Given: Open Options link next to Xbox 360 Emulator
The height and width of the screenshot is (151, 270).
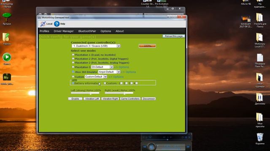Looking at the screenshot, I should (130, 72).
